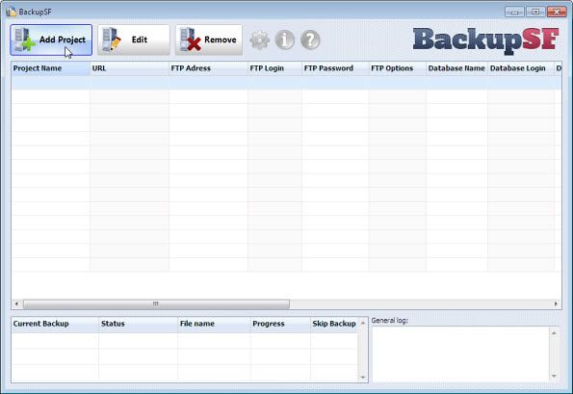Click the Add Project button

[51, 39]
